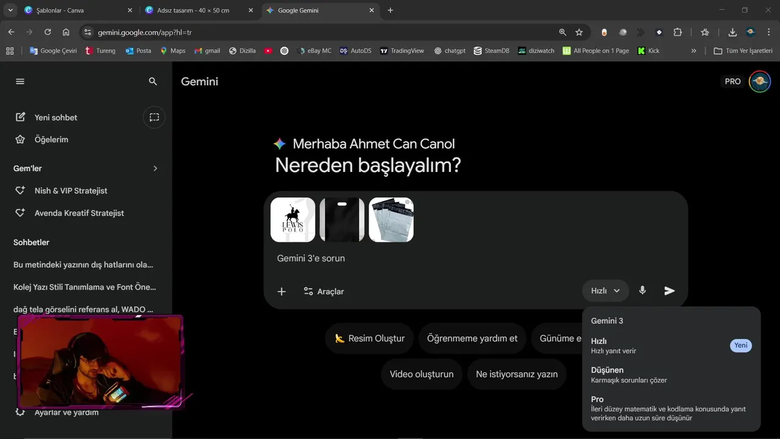
Task: Open chat 'dağ tela görselini referans al, WADO'
Action: (x=83, y=309)
